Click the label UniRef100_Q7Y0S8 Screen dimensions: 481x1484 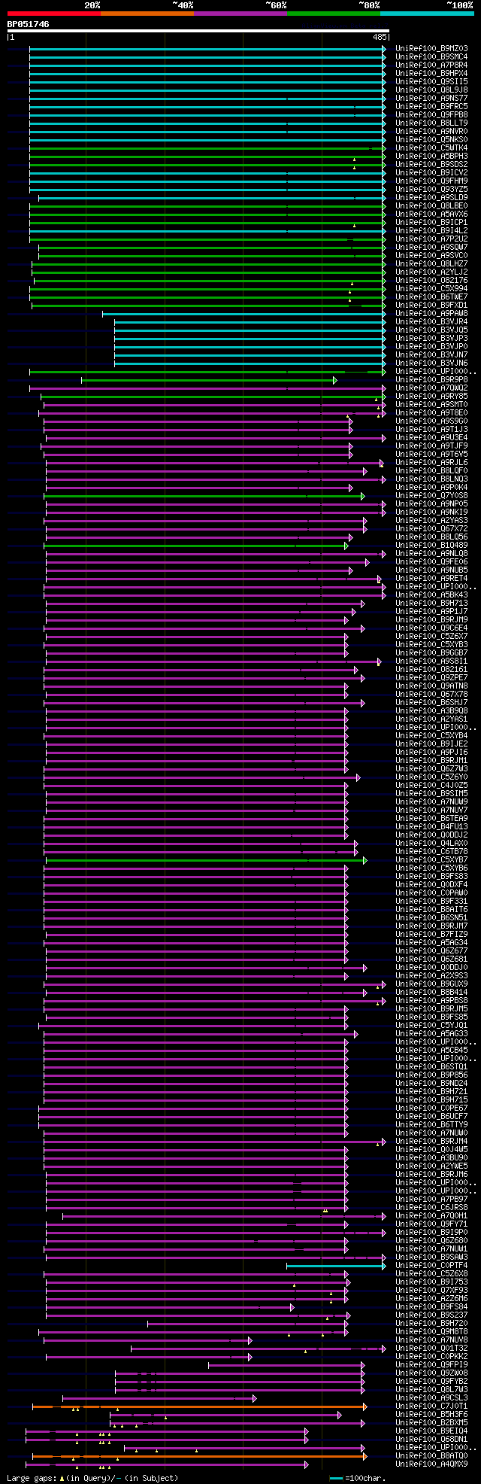[x=431, y=496]
